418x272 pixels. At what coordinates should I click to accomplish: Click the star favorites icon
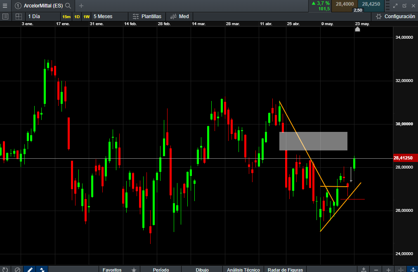point(134,270)
